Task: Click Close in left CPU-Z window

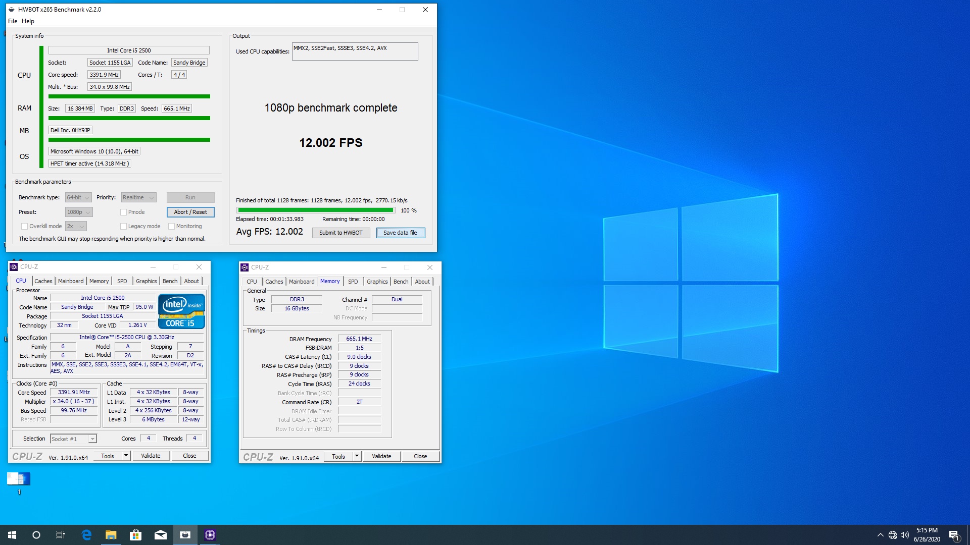Action: pos(189,456)
